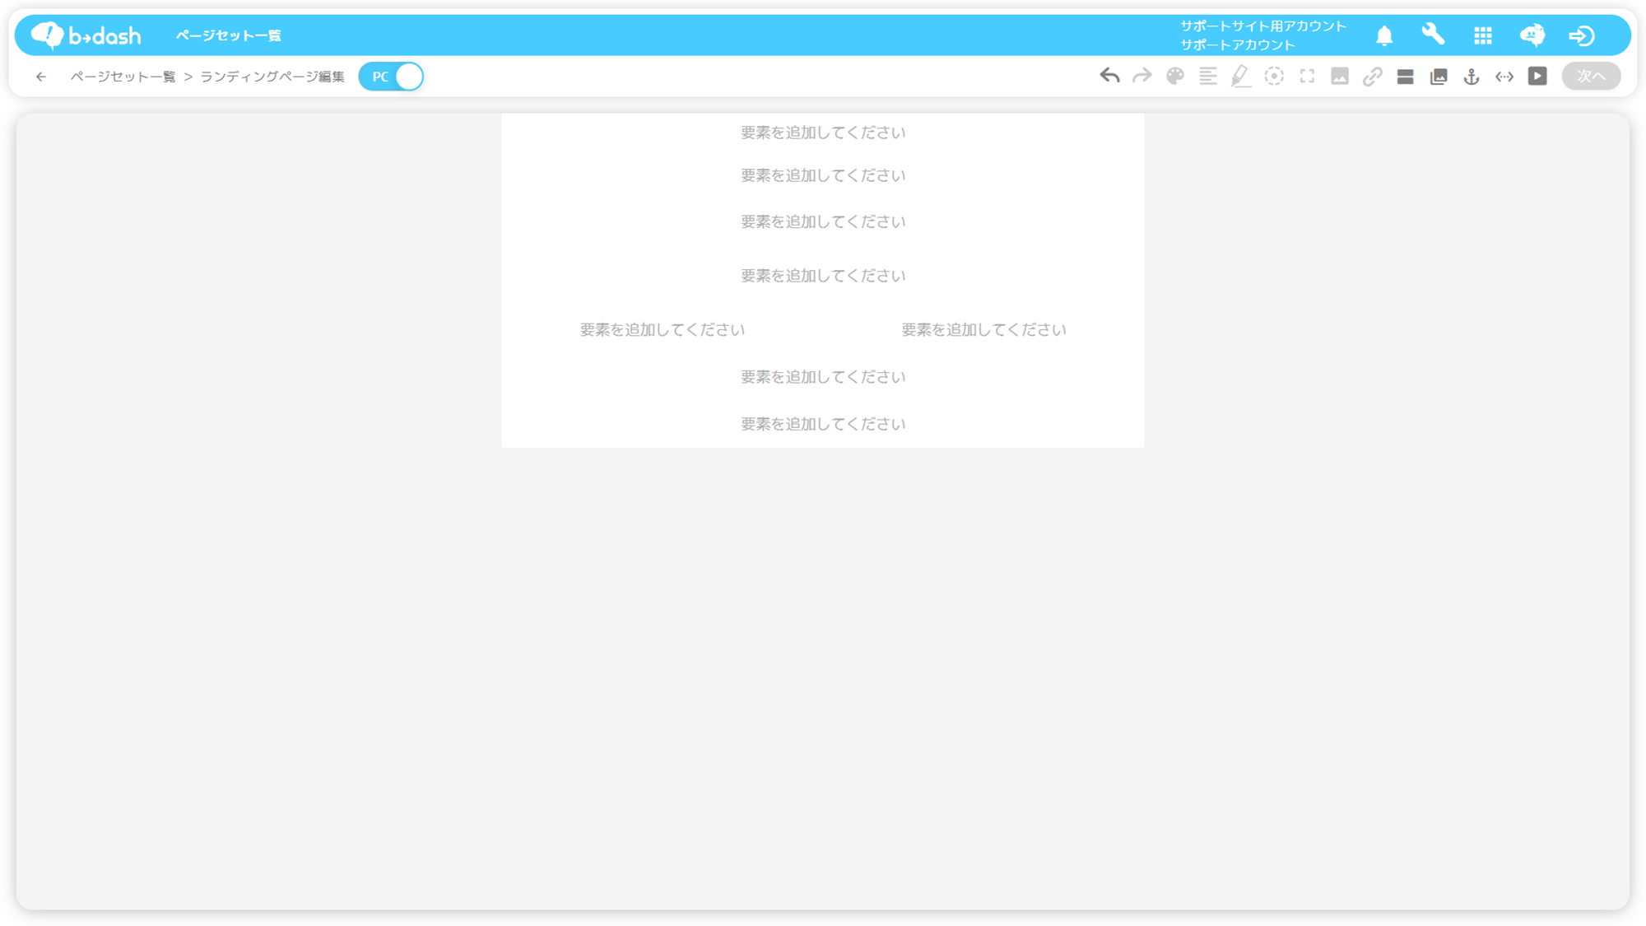
Task: Open the apps grid menu
Action: point(1483,35)
